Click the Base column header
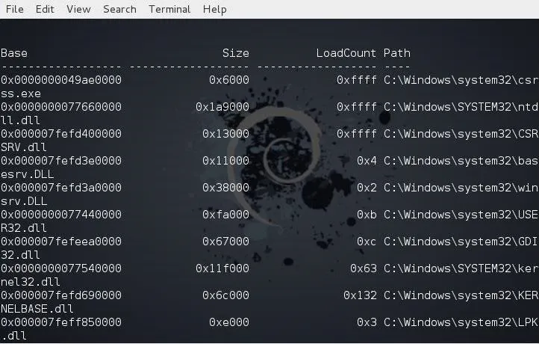Image resolution: width=539 pixels, height=344 pixels. [x=14, y=53]
